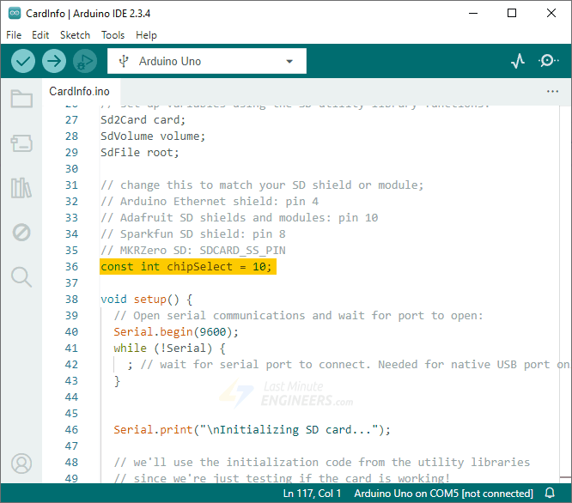Click the Verify sketch checkmark button

click(x=23, y=61)
